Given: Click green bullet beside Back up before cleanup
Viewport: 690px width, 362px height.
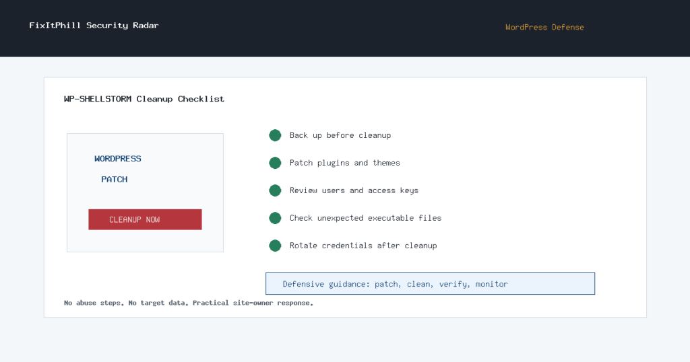Looking at the screenshot, I should [275, 135].
